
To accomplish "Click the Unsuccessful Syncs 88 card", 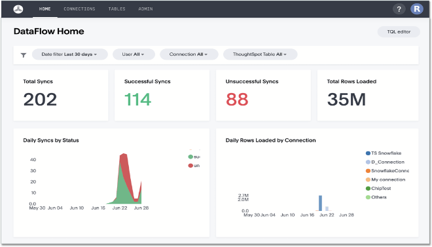I will point(263,96).
